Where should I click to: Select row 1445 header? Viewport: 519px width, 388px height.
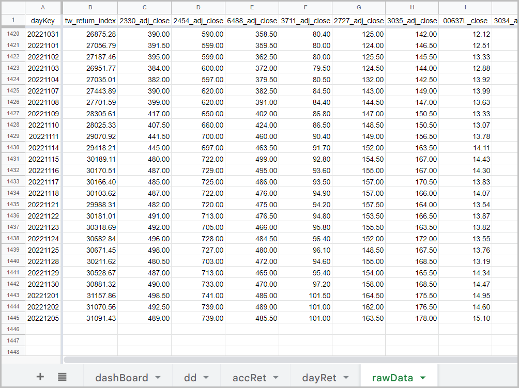[13, 318]
